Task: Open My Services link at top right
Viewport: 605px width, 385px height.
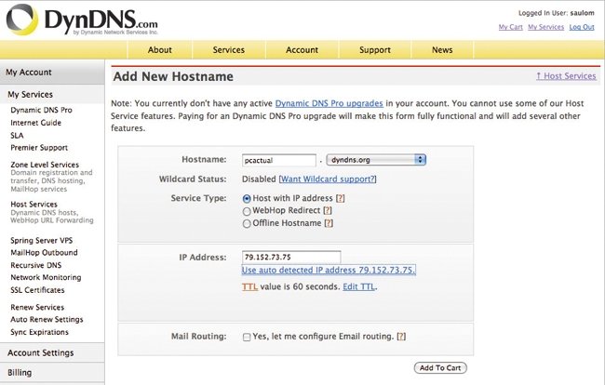Action: (x=546, y=27)
